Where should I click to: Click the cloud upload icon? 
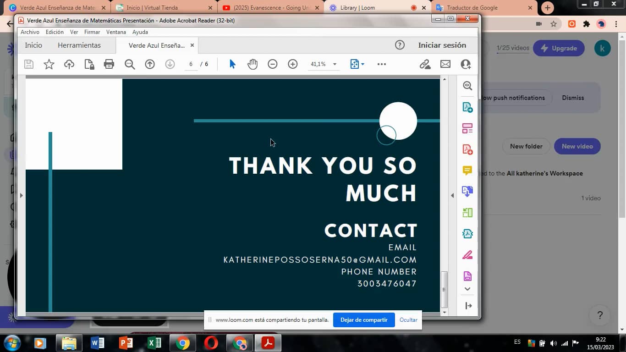tap(69, 64)
